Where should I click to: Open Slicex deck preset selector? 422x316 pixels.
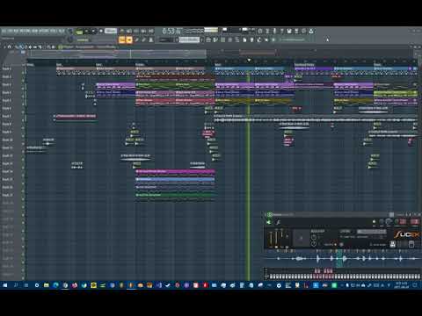tap(371, 232)
